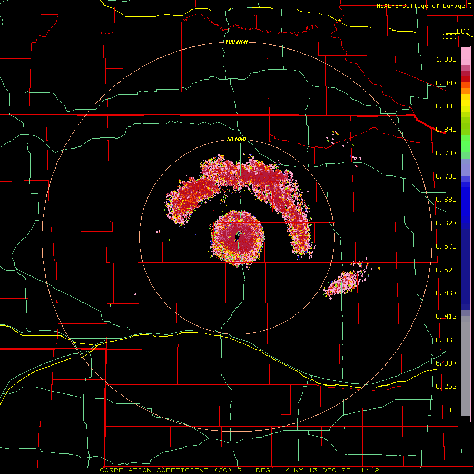Click the [CC] legend unit label

tap(450, 36)
